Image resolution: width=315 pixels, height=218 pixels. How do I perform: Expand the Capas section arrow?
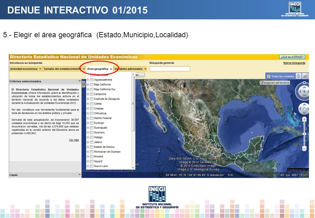(x=80, y=175)
